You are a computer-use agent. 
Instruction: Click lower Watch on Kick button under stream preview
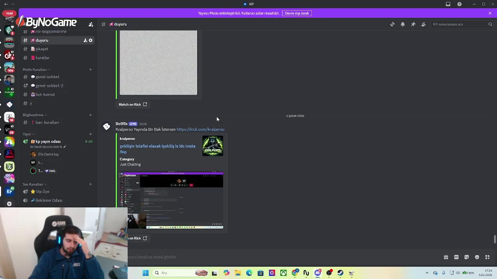(137, 238)
